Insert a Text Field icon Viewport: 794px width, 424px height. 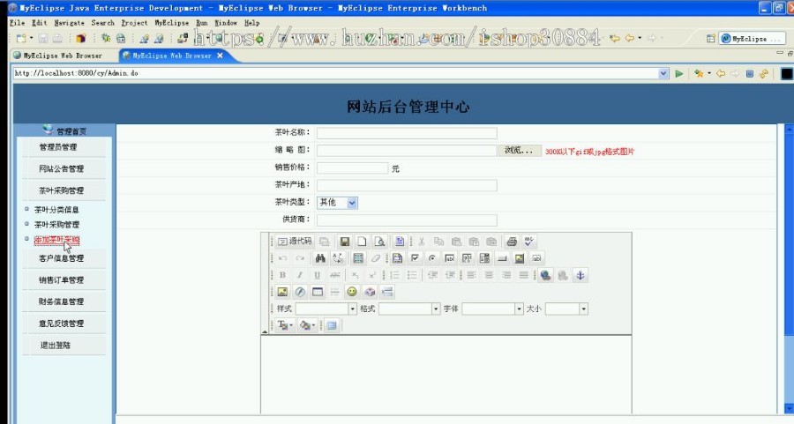(450, 258)
